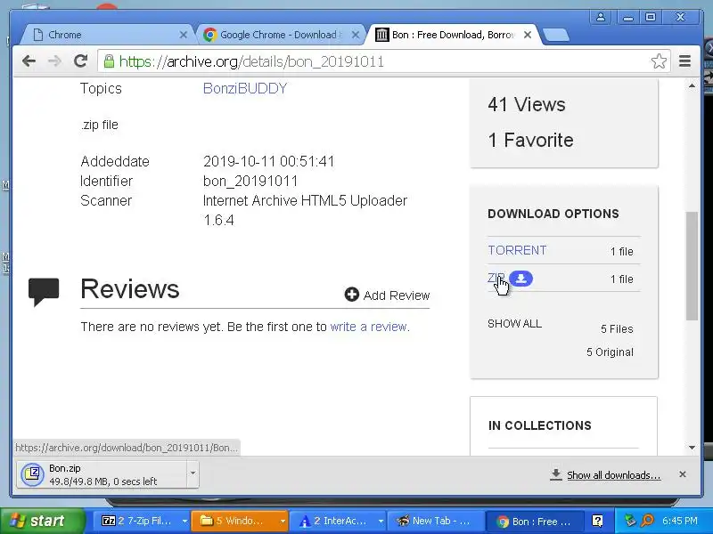Click the 5 Original text

[x=610, y=352]
